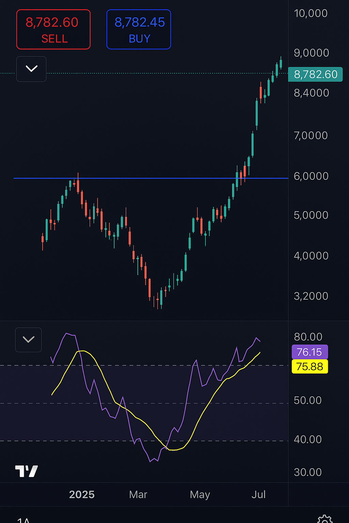The height and width of the screenshot is (523, 349).
Task: Click the May label on time axis
Action: [x=200, y=494]
